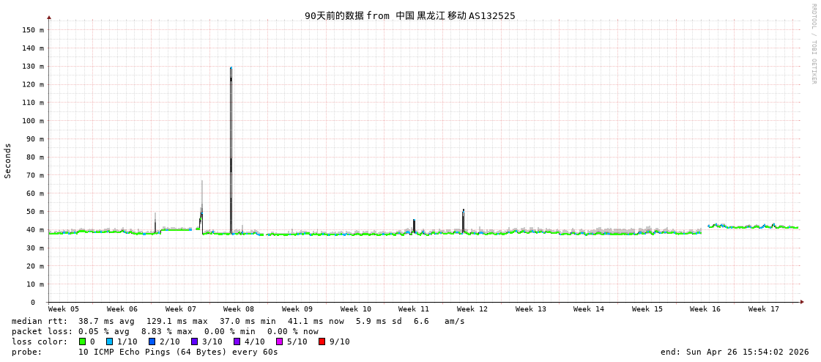Click the red 9/10 loss swatch
The height and width of the screenshot is (362, 821).
tap(322, 341)
